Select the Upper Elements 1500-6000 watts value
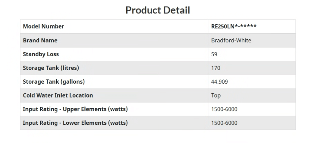The image size is (311, 158). 224,109
